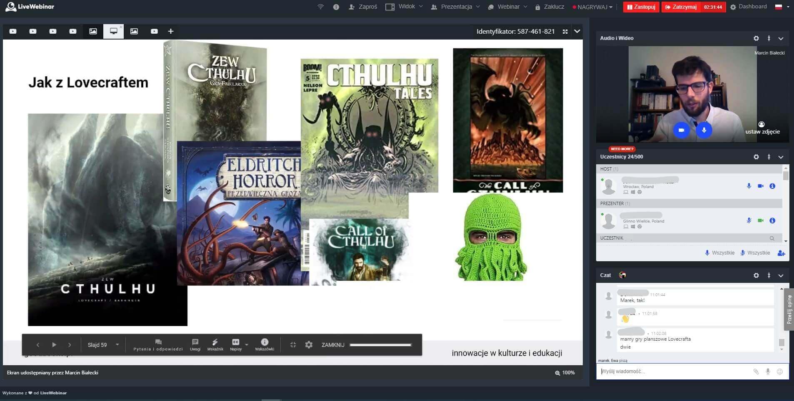
Task: Open the Widok dropdown menu
Action: click(404, 7)
